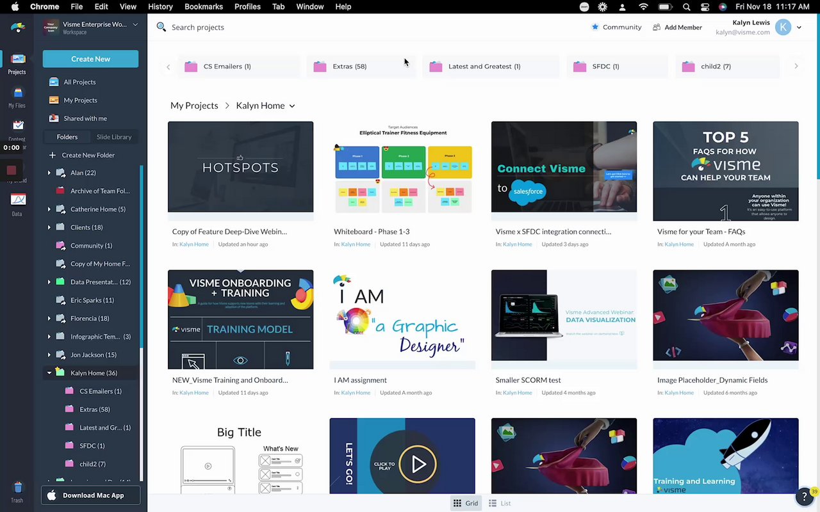Screen dimensions: 820x512
Task: Click the Wi-Fi icon in the menu bar
Action: pos(643,7)
